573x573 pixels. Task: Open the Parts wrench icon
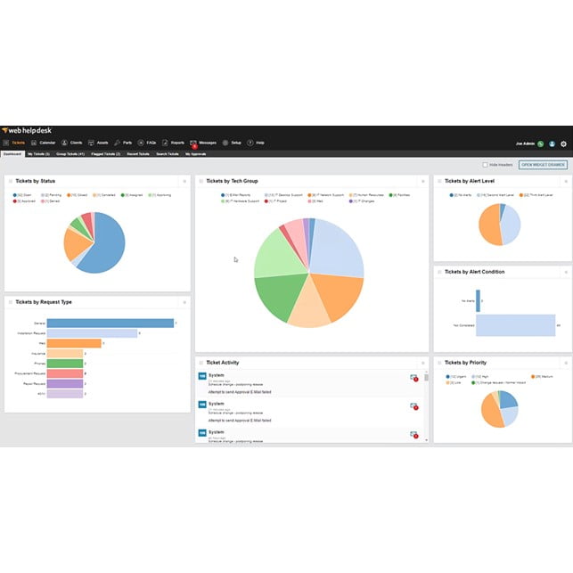[117, 143]
